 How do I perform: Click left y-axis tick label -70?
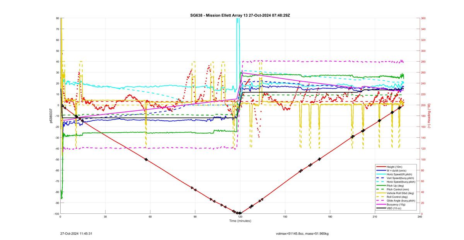click(56, 181)
